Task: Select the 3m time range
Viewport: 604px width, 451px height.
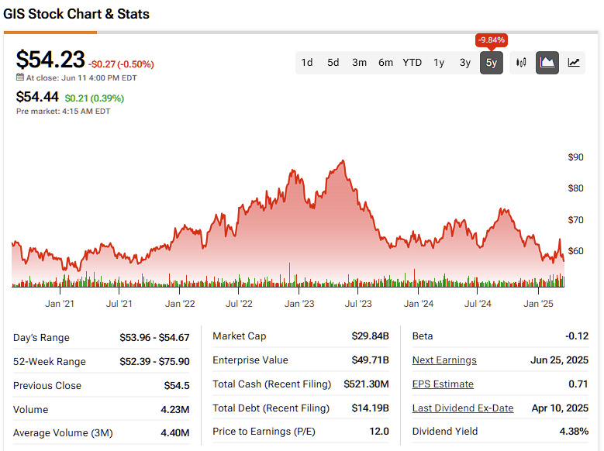Action: [360, 63]
